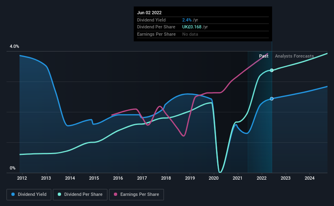
Task: Toggle the Dividend Per Share legend button
Action: [80, 195]
